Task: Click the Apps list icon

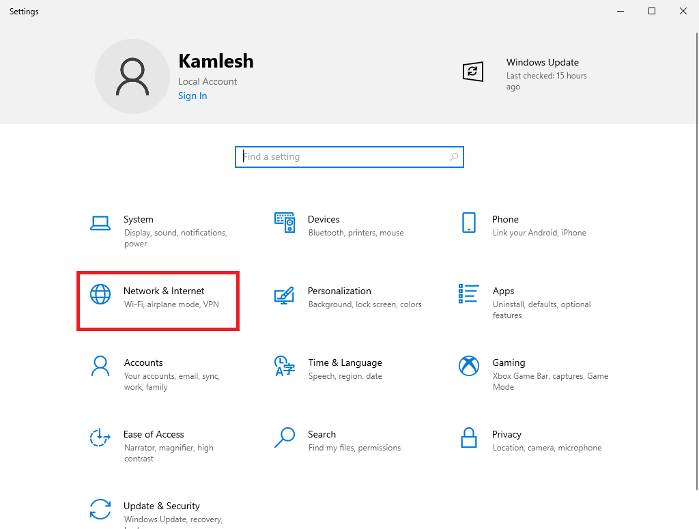Action: pos(468,294)
